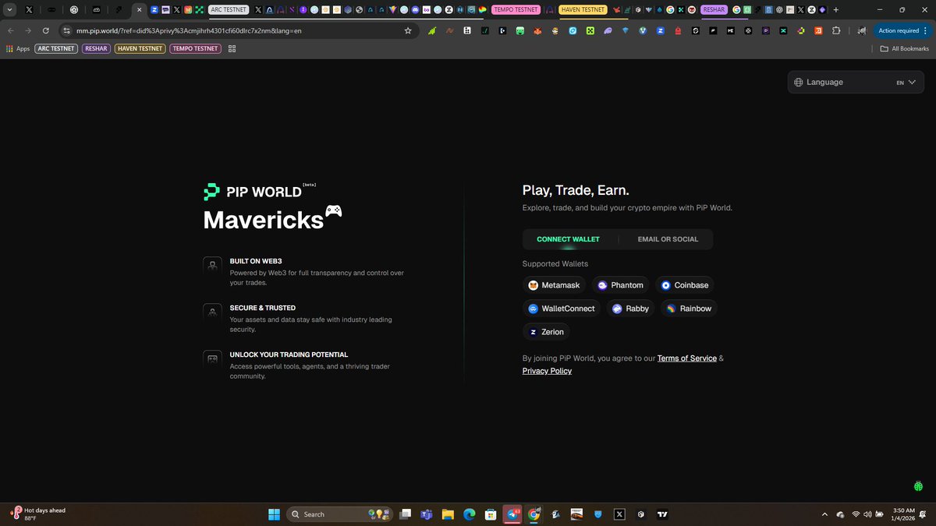
Task: Connect using the Coinbase wallet
Action: 685,285
